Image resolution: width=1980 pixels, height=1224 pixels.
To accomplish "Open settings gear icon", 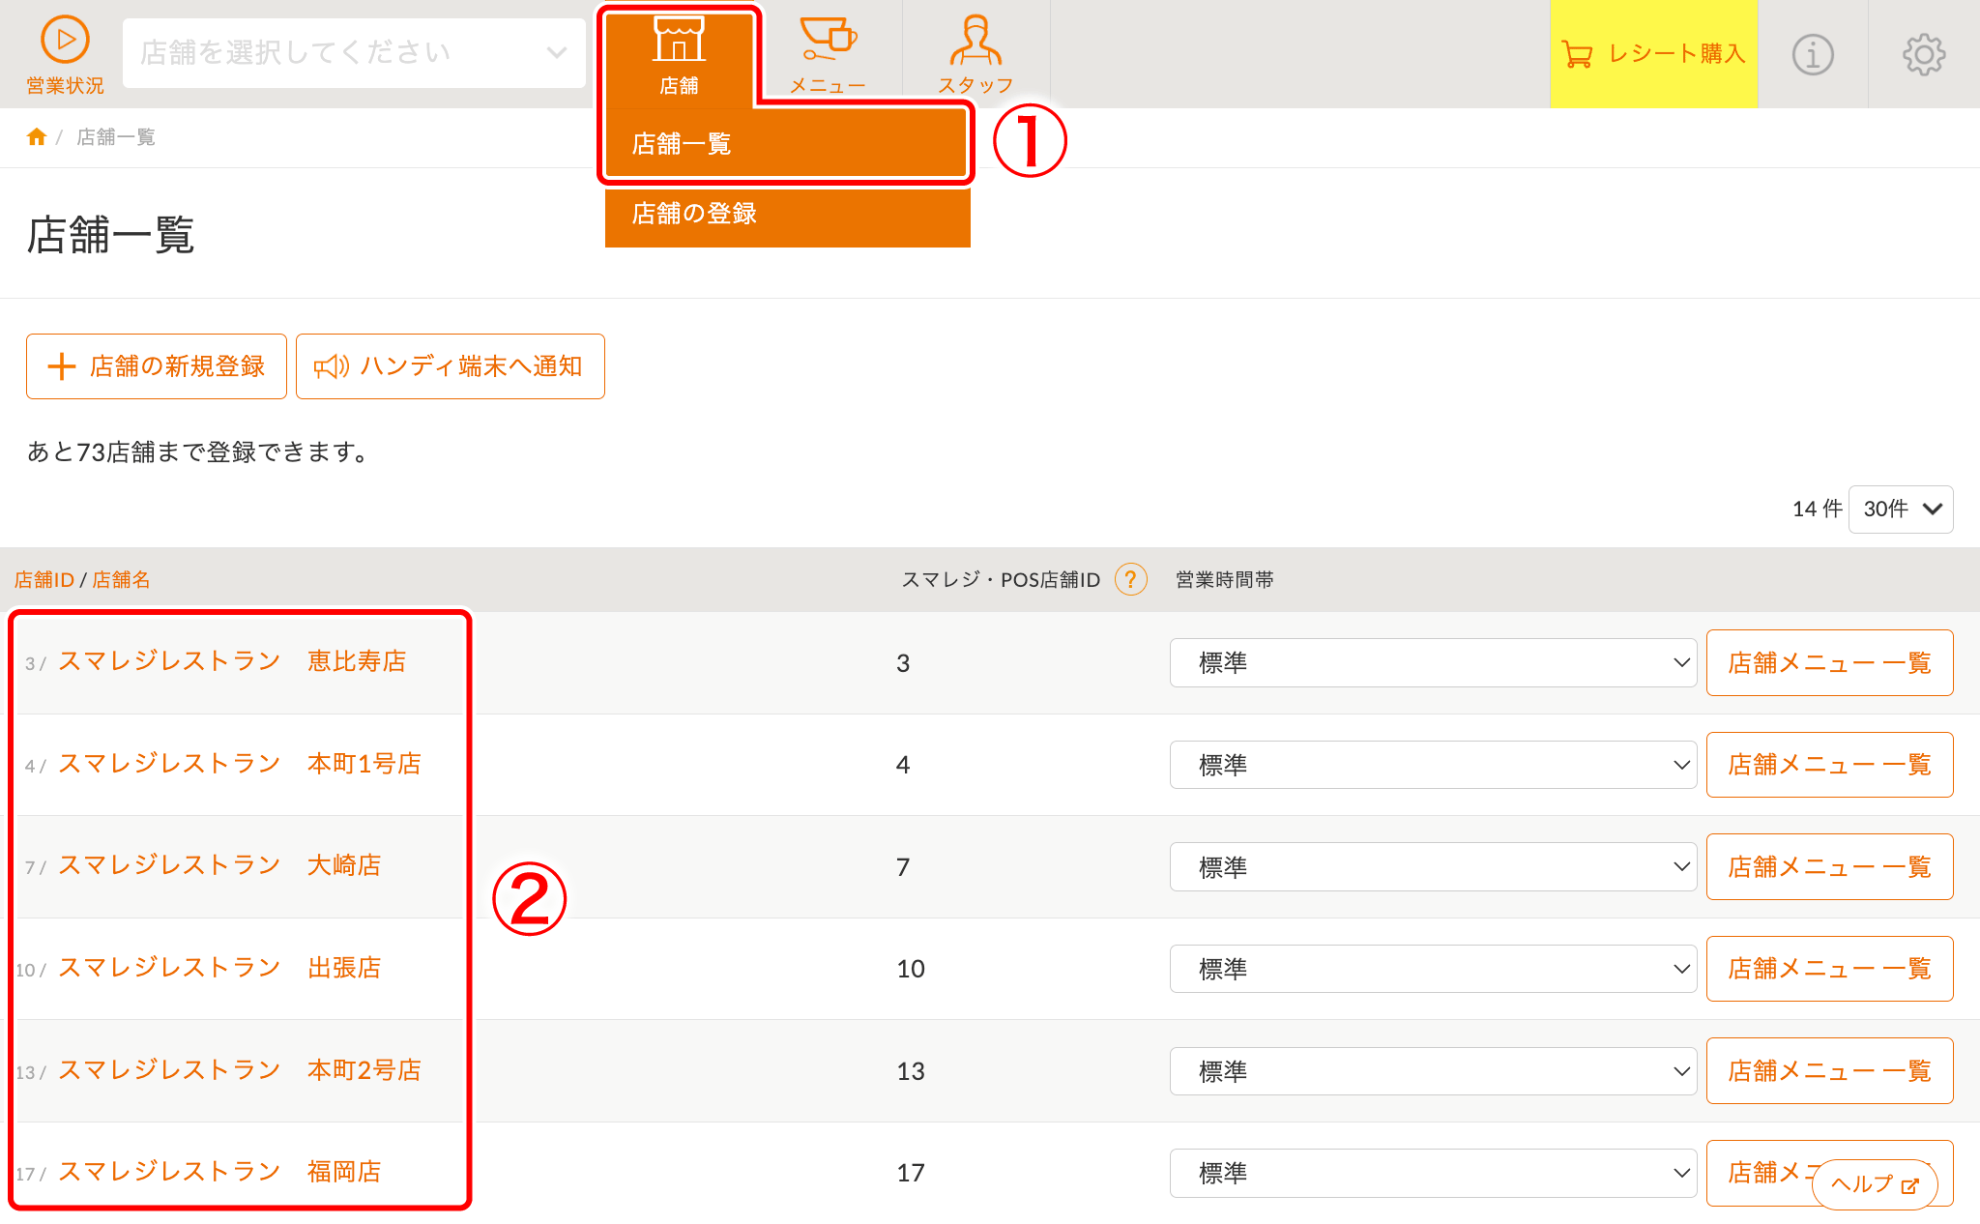I will (1923, 54).
